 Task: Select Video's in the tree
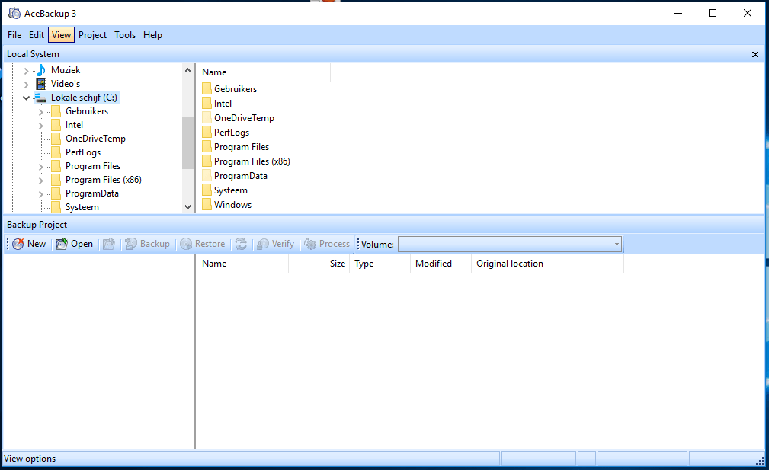coord(66,84)
